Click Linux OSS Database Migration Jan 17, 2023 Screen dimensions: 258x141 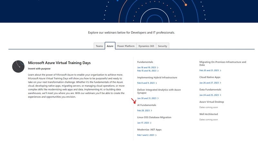(143, 123)
